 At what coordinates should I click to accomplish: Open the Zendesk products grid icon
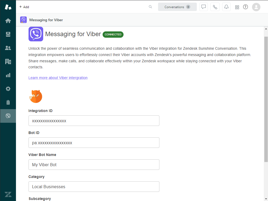tap(237, 7)
